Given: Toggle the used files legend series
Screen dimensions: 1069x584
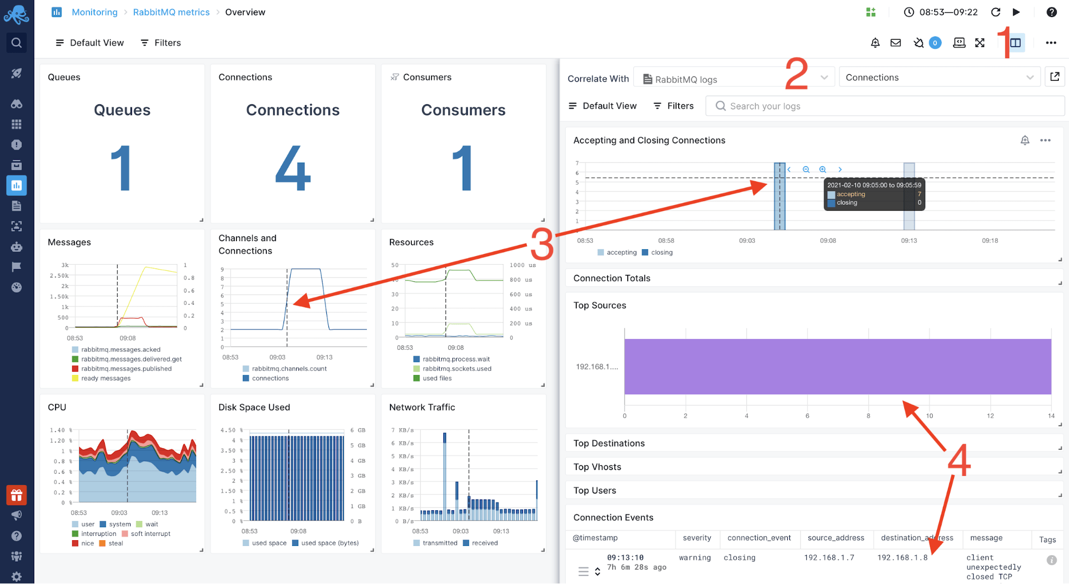Looking at the screenshot, I should (432, 379).
